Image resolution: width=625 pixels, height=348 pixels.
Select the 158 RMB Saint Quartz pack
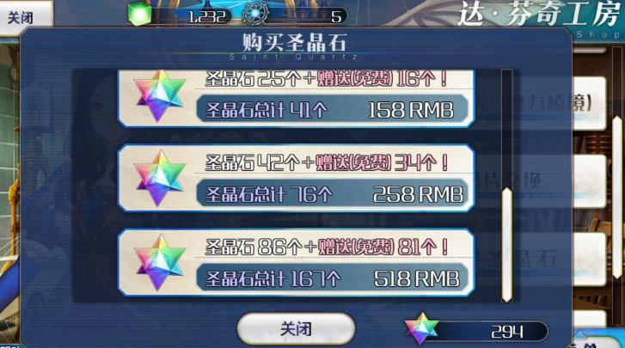(296, 99)
